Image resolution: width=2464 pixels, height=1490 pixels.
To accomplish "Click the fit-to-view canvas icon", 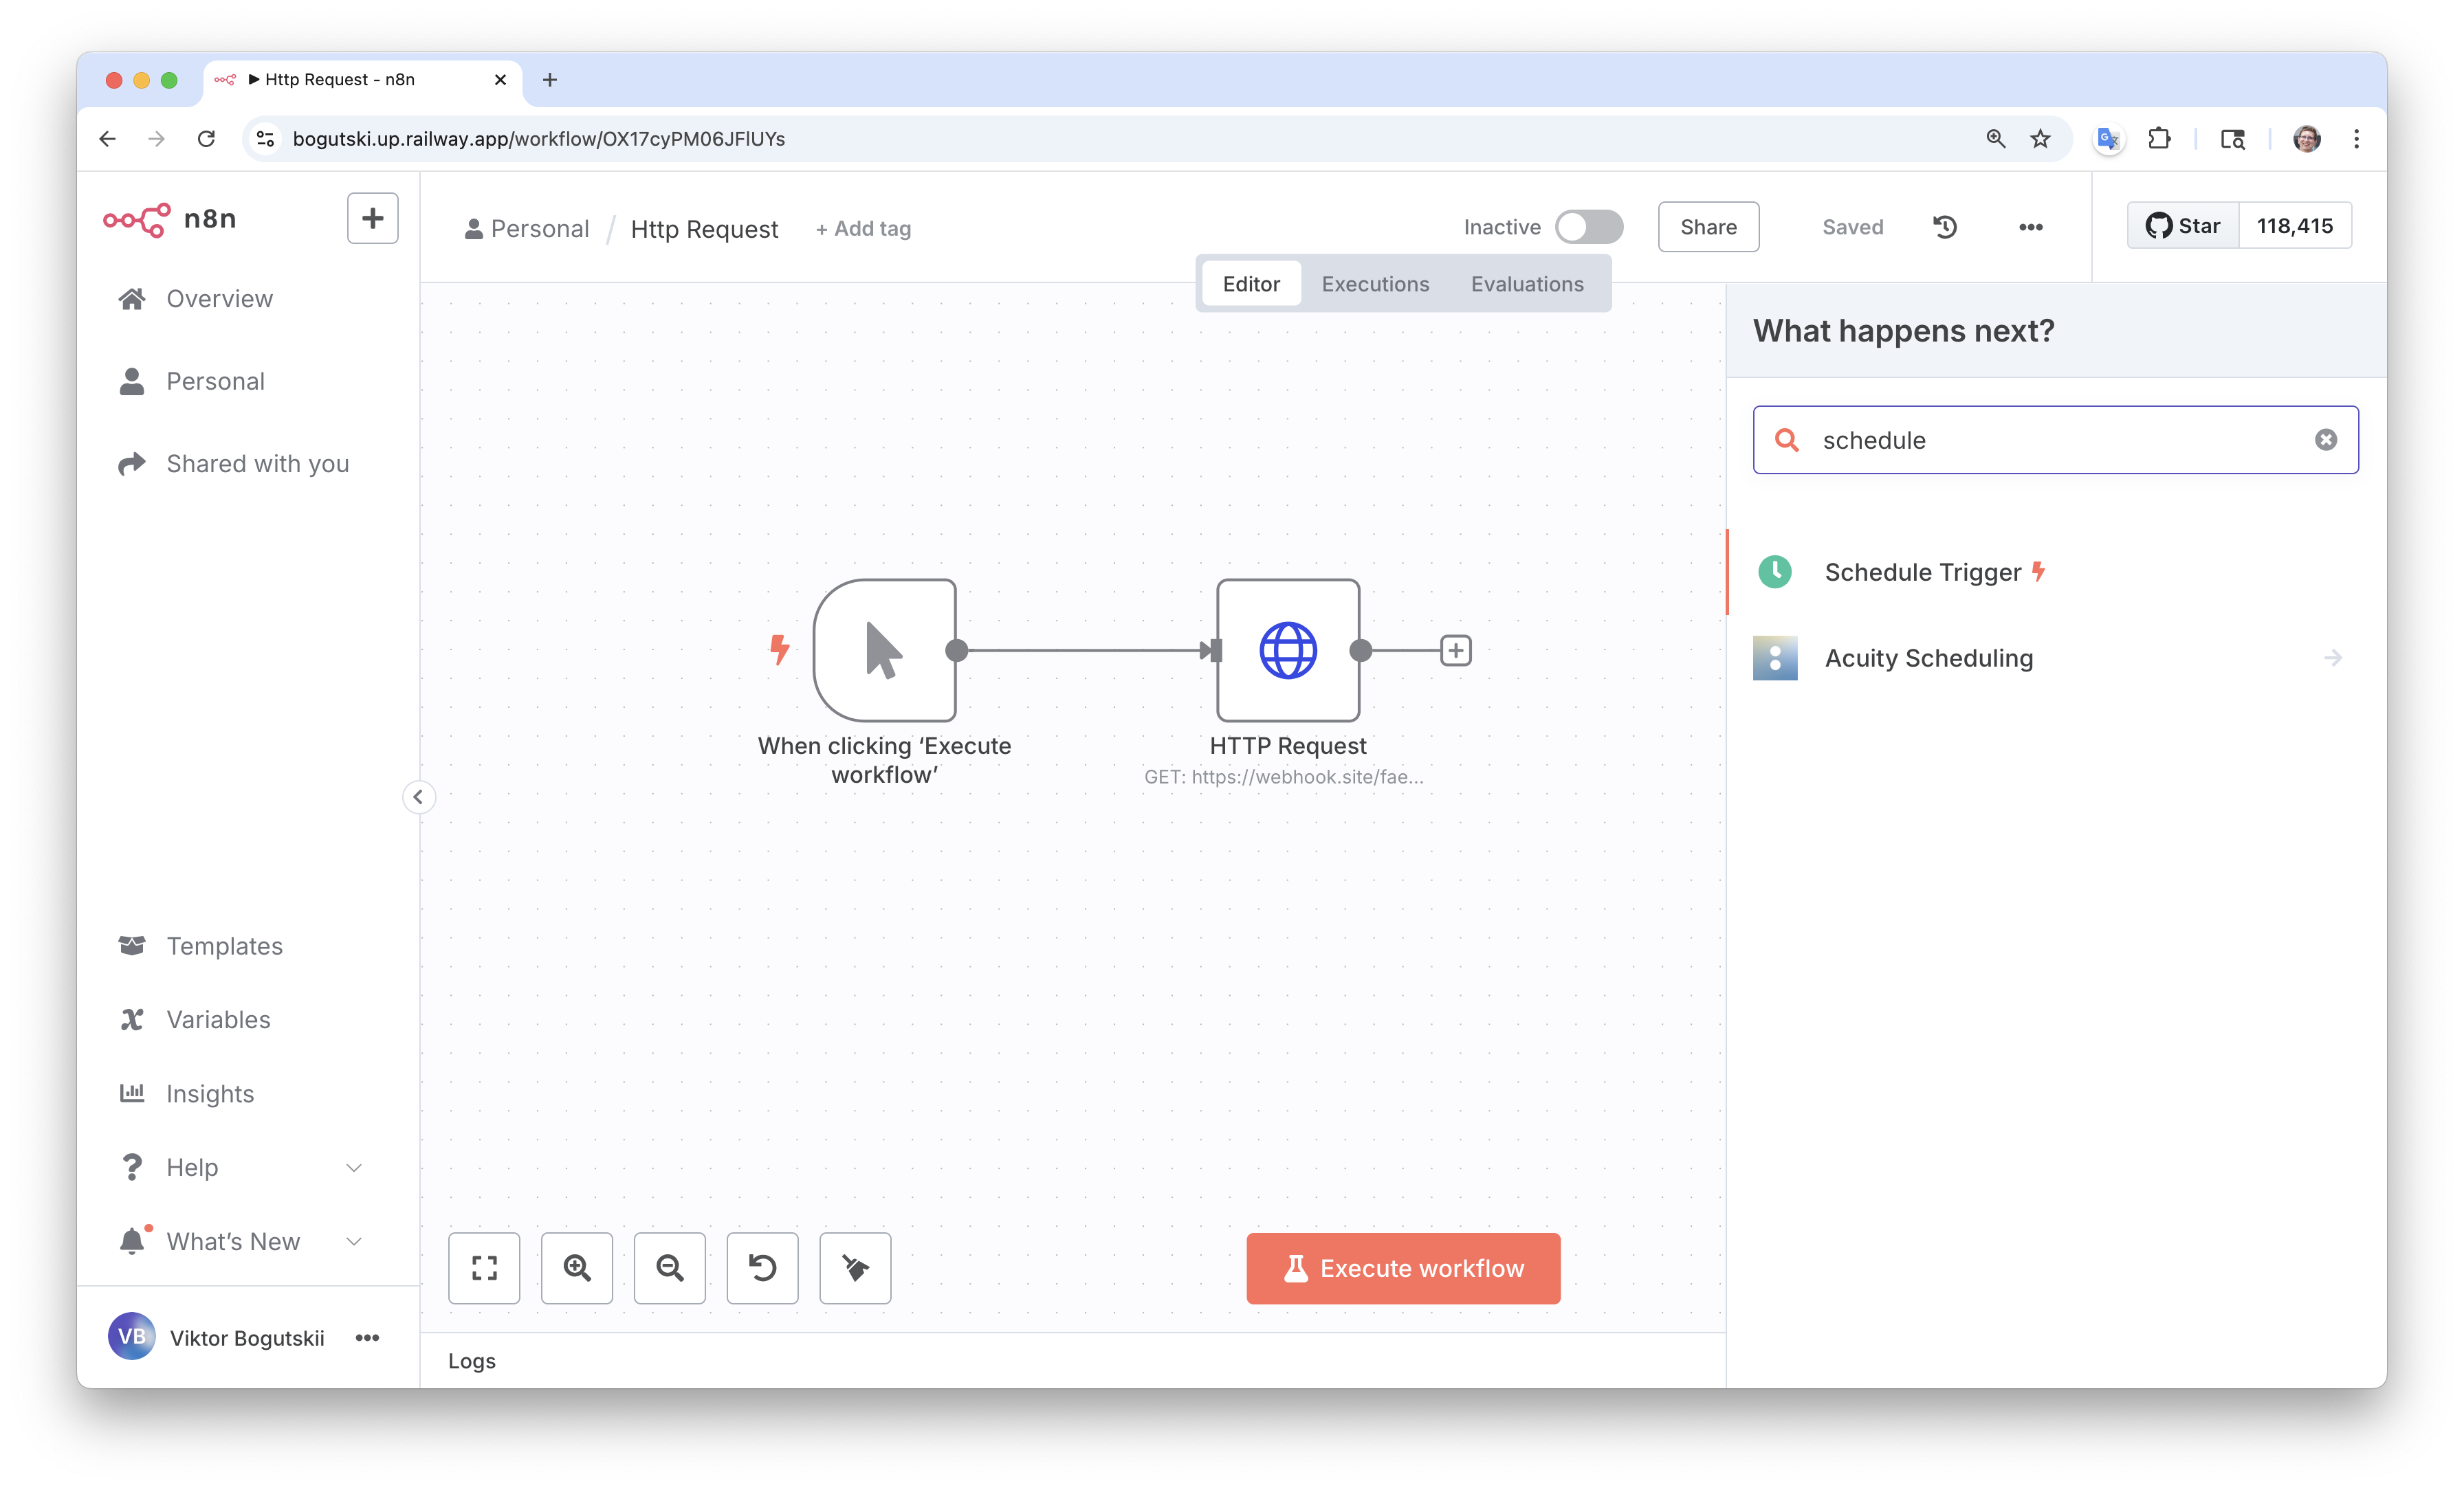I will pos(484,1268).
